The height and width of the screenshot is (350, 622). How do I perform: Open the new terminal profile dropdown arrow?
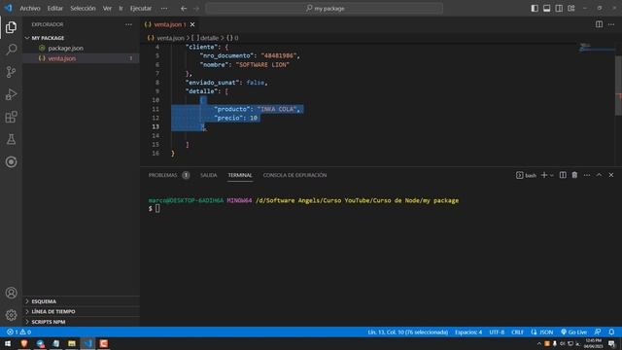pyautogui.click(x=552, y=175)
